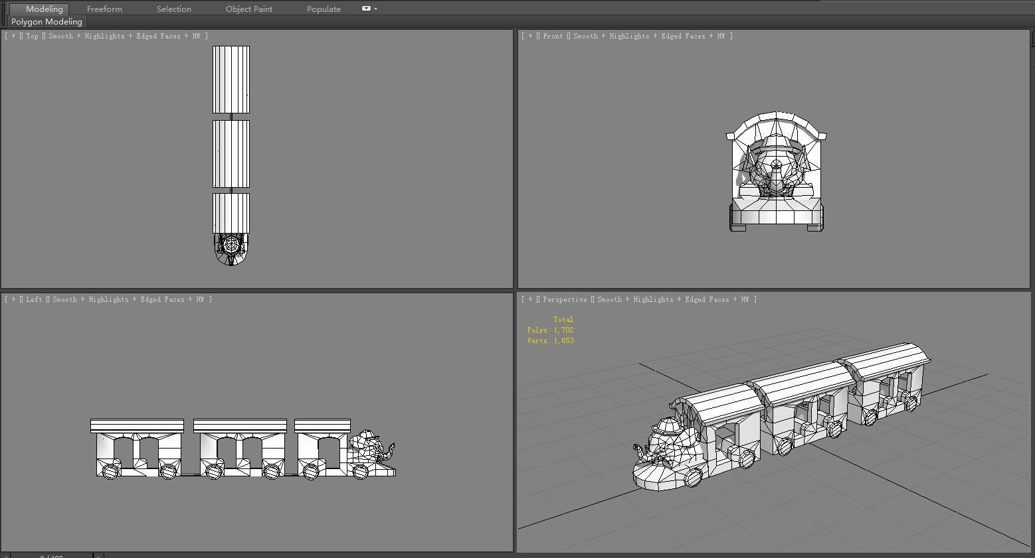Open the Left viewport [+] general menu
1035x558 pixels.
(13, 299)
